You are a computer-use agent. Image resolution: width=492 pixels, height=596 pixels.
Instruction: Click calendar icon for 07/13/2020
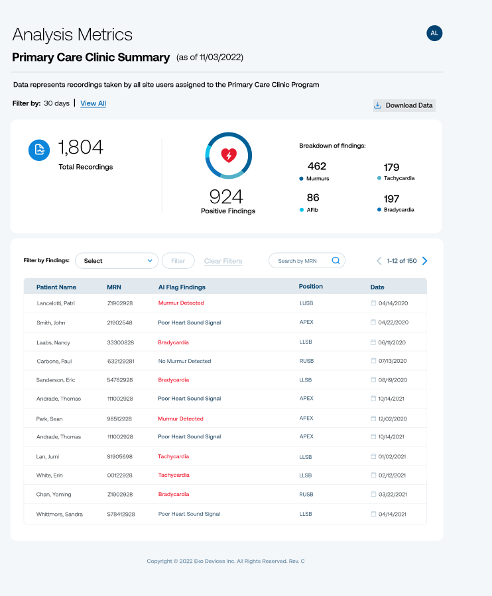pyautogui.click(x=374, y=360)
